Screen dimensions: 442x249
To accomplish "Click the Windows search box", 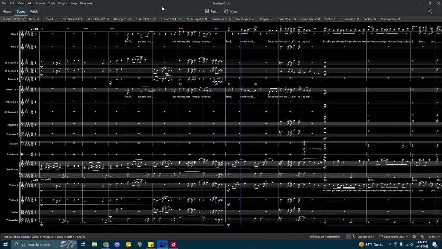I will pyautogui.click(x=44, y=245).
